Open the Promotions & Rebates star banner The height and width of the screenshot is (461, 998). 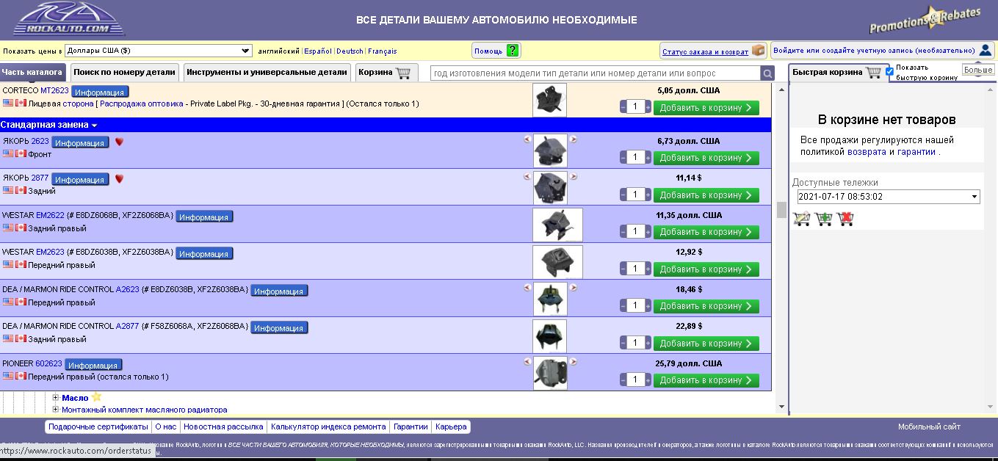pyautogui.click(x=925, y=21)
